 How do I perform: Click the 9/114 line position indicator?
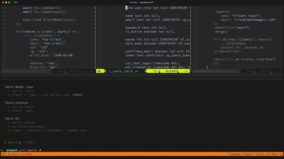pyautogui.click(x=171, y=71)
